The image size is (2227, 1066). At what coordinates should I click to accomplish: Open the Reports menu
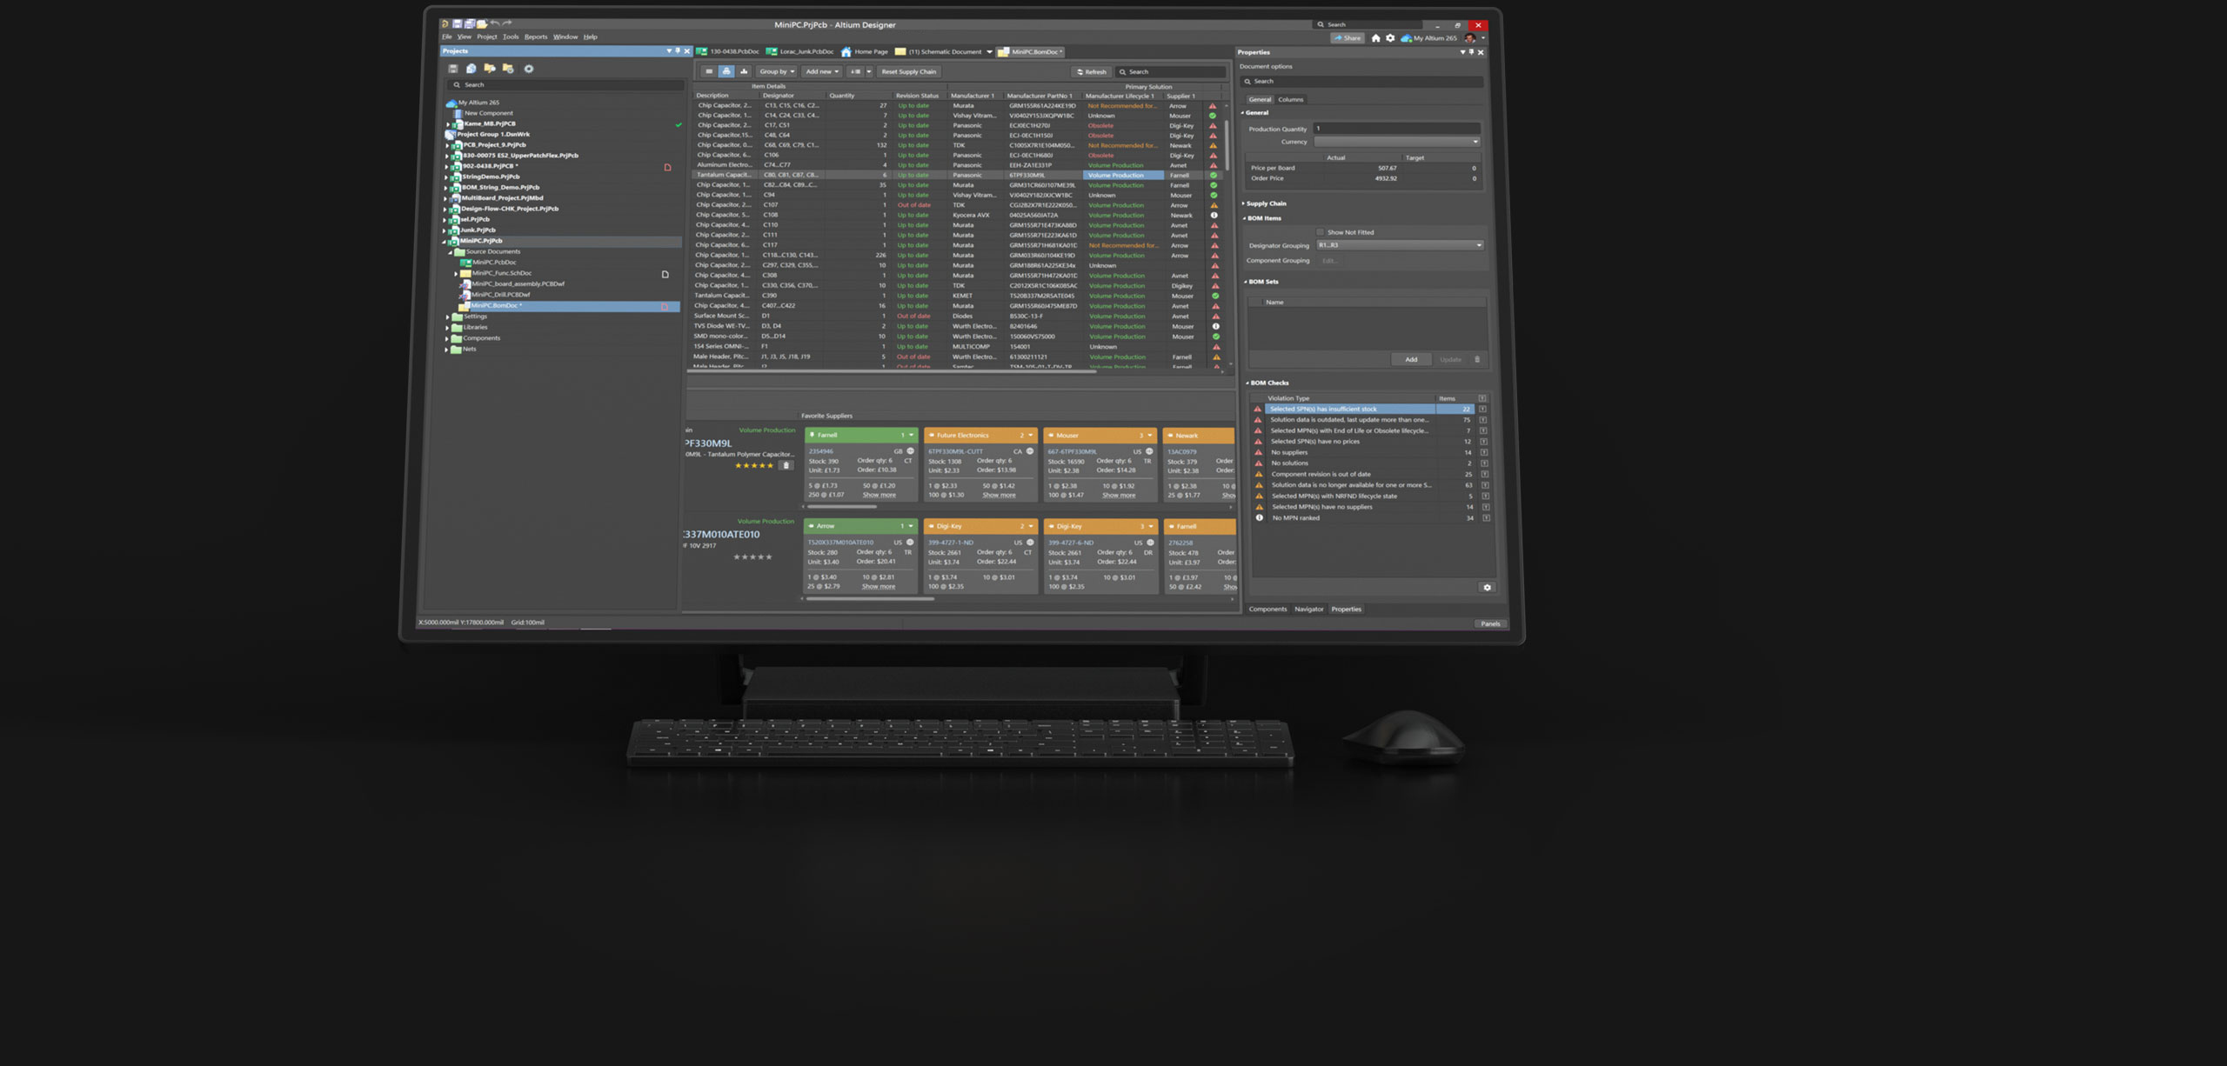pyautogui.click(x=536, y=37)
